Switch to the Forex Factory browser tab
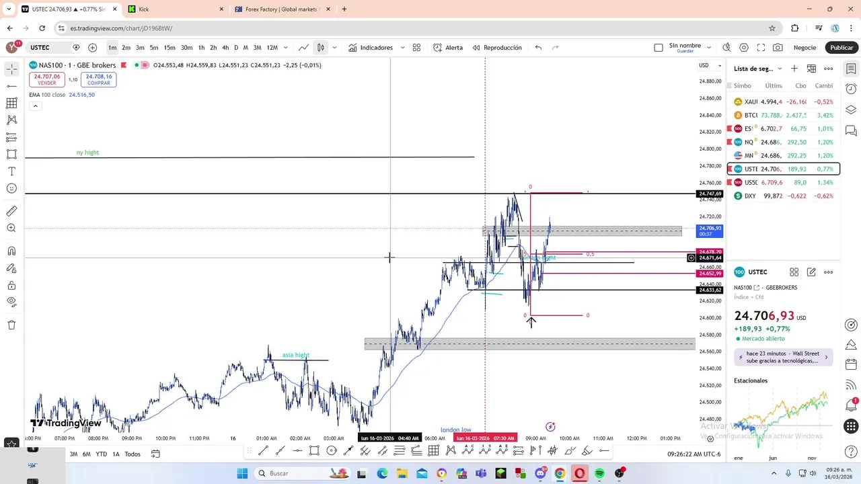The height and width of the screenshot is (484, 861). pos(281,9)
